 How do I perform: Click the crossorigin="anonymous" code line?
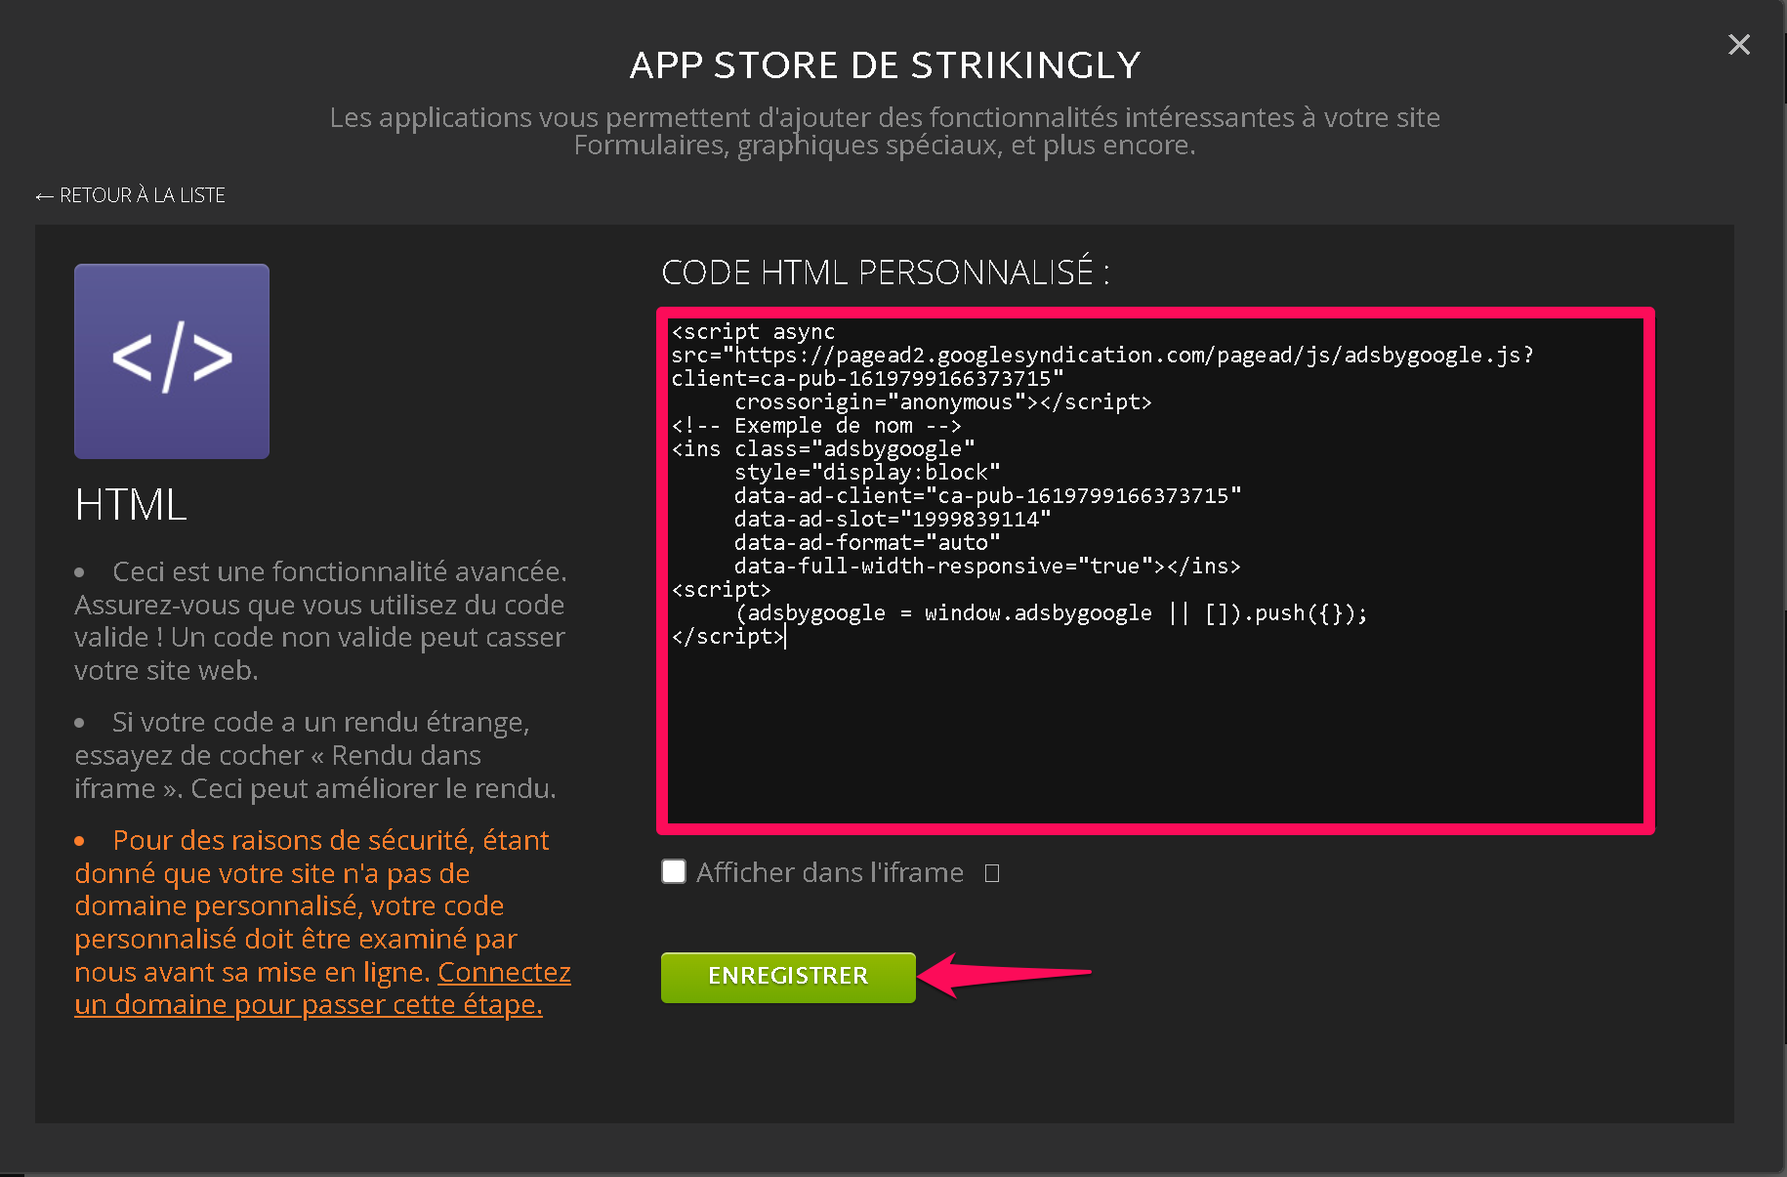pos(943,402)
